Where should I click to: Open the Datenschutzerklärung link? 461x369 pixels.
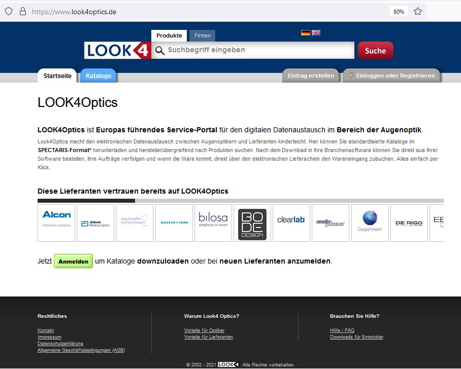[60, 344]
